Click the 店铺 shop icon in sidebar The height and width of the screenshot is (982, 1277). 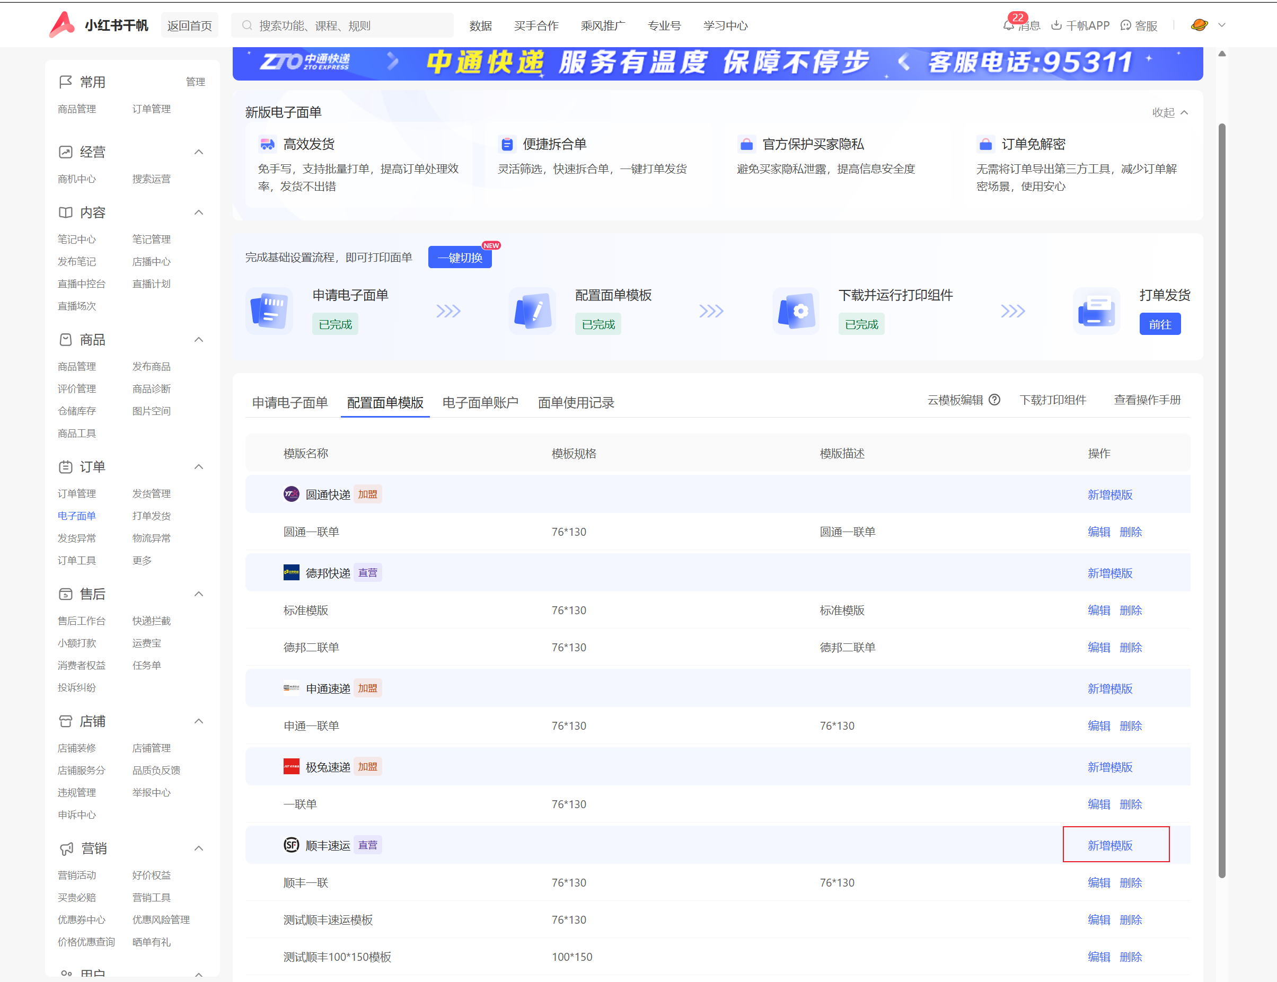pos(66,721)
